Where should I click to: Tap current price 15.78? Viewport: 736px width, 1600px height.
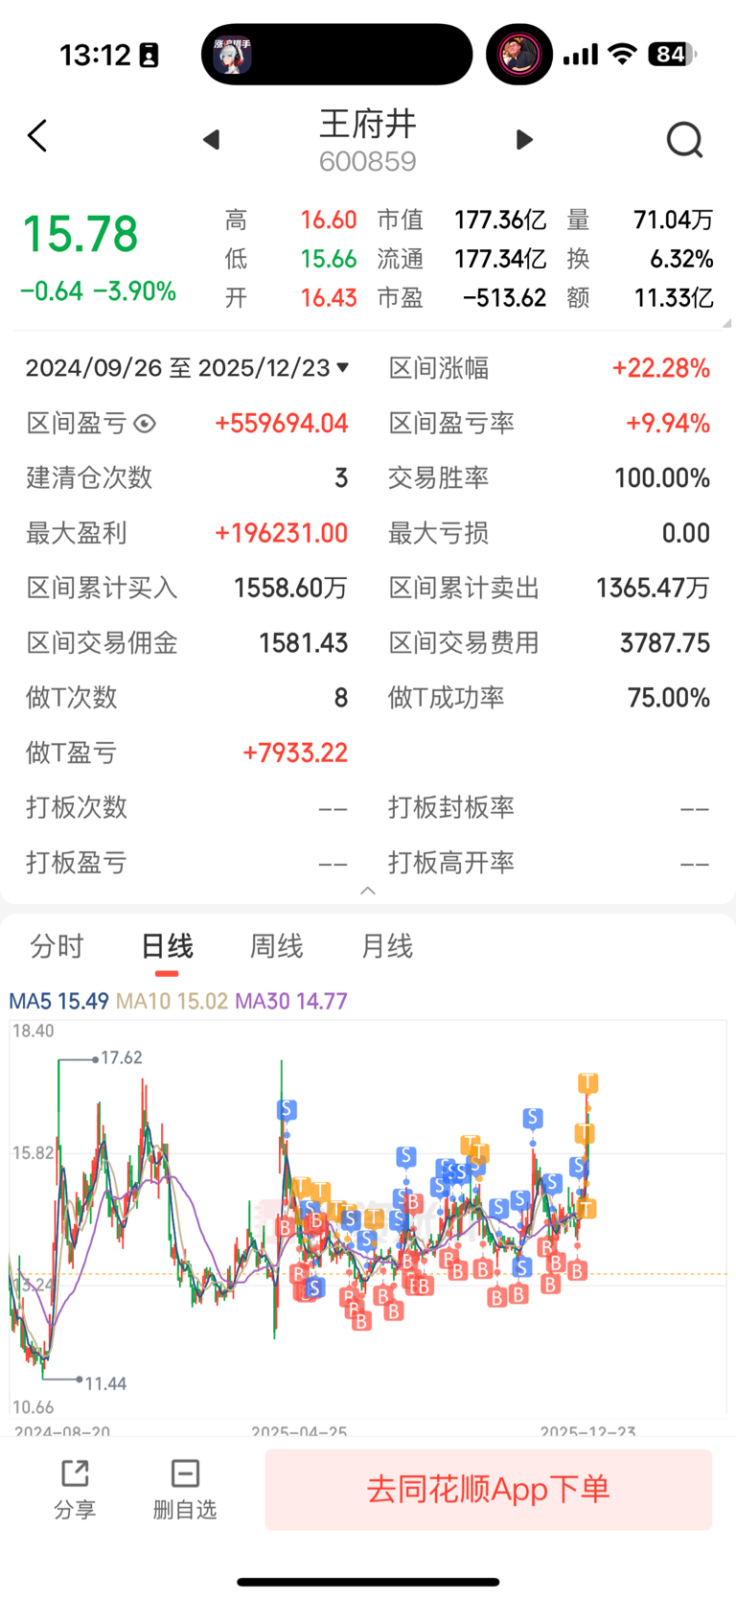80,235
